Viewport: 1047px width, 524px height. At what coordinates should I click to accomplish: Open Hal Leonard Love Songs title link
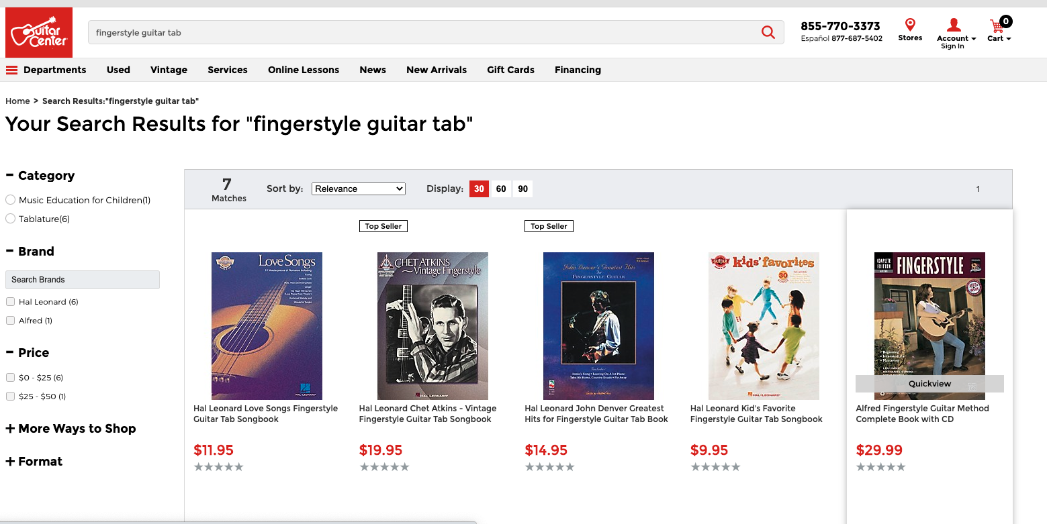(x=266, y=414)
